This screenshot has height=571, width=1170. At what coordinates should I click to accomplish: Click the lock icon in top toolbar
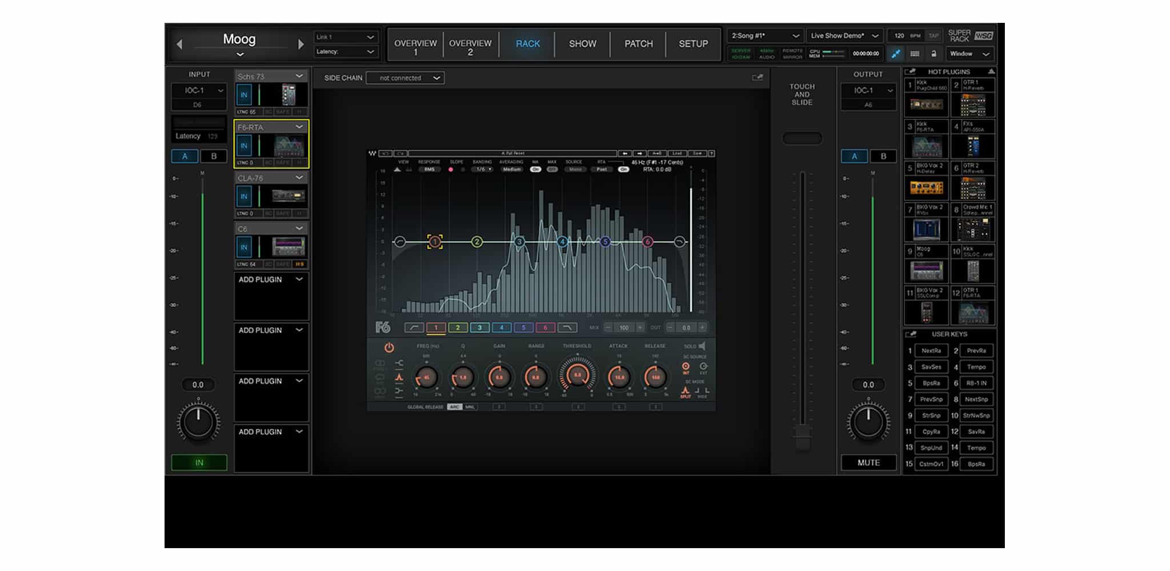click(933, 54)
